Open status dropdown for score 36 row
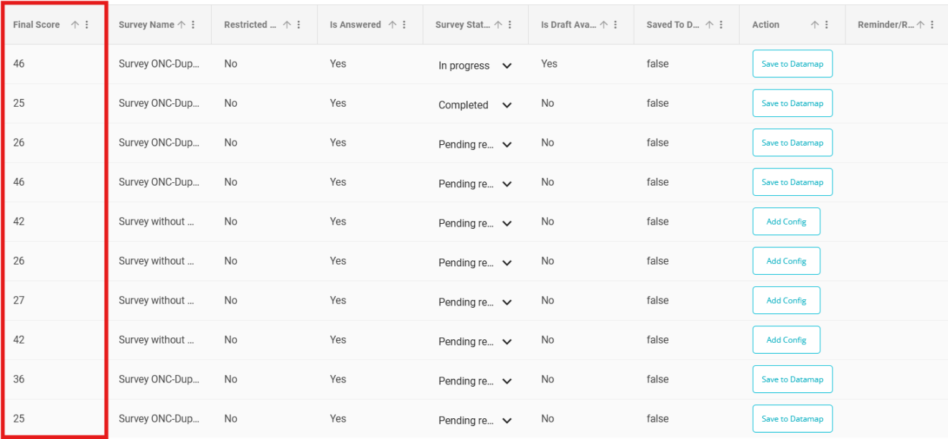948x439 pixels. 507,381
